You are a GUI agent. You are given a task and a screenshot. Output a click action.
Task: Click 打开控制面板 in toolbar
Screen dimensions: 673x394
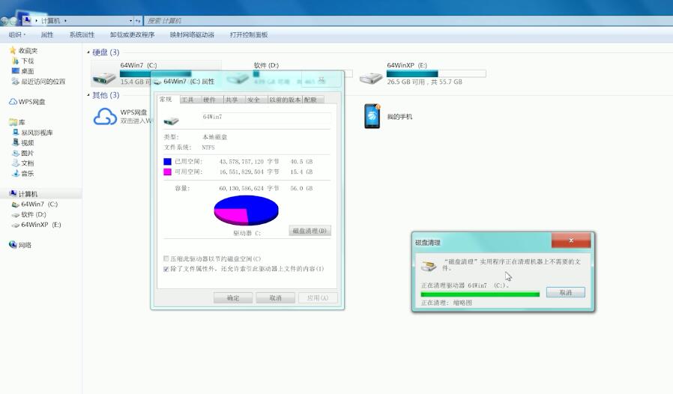click(x=249, y=34)
